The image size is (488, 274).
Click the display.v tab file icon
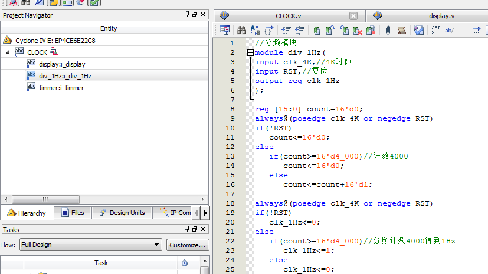(377, 15)
